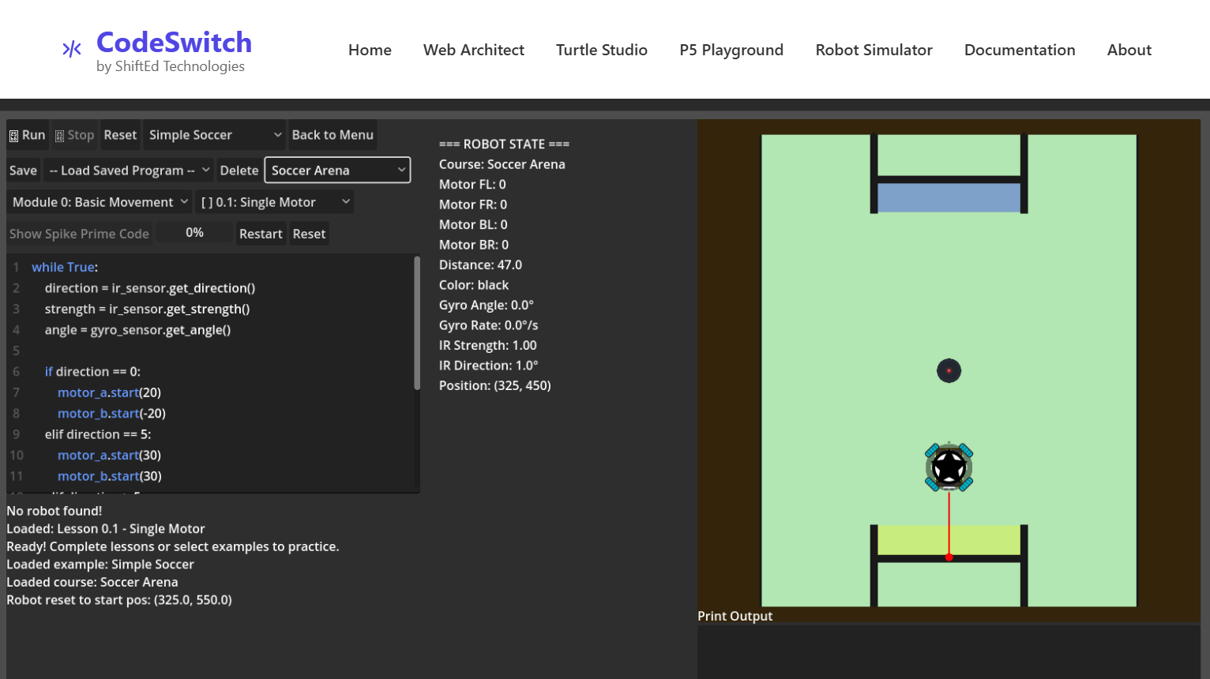The height and width of the screenshot is (679, 1210).
Task: Click the CodeSwitch logo icon
Action: (x=71, y=49)
